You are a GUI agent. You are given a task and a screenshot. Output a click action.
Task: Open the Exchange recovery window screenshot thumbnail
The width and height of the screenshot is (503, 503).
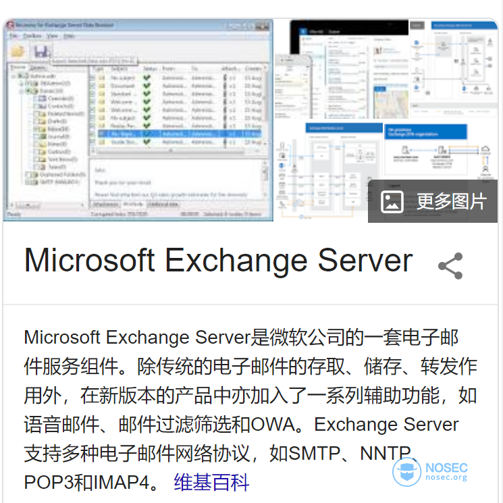point(138,120)
